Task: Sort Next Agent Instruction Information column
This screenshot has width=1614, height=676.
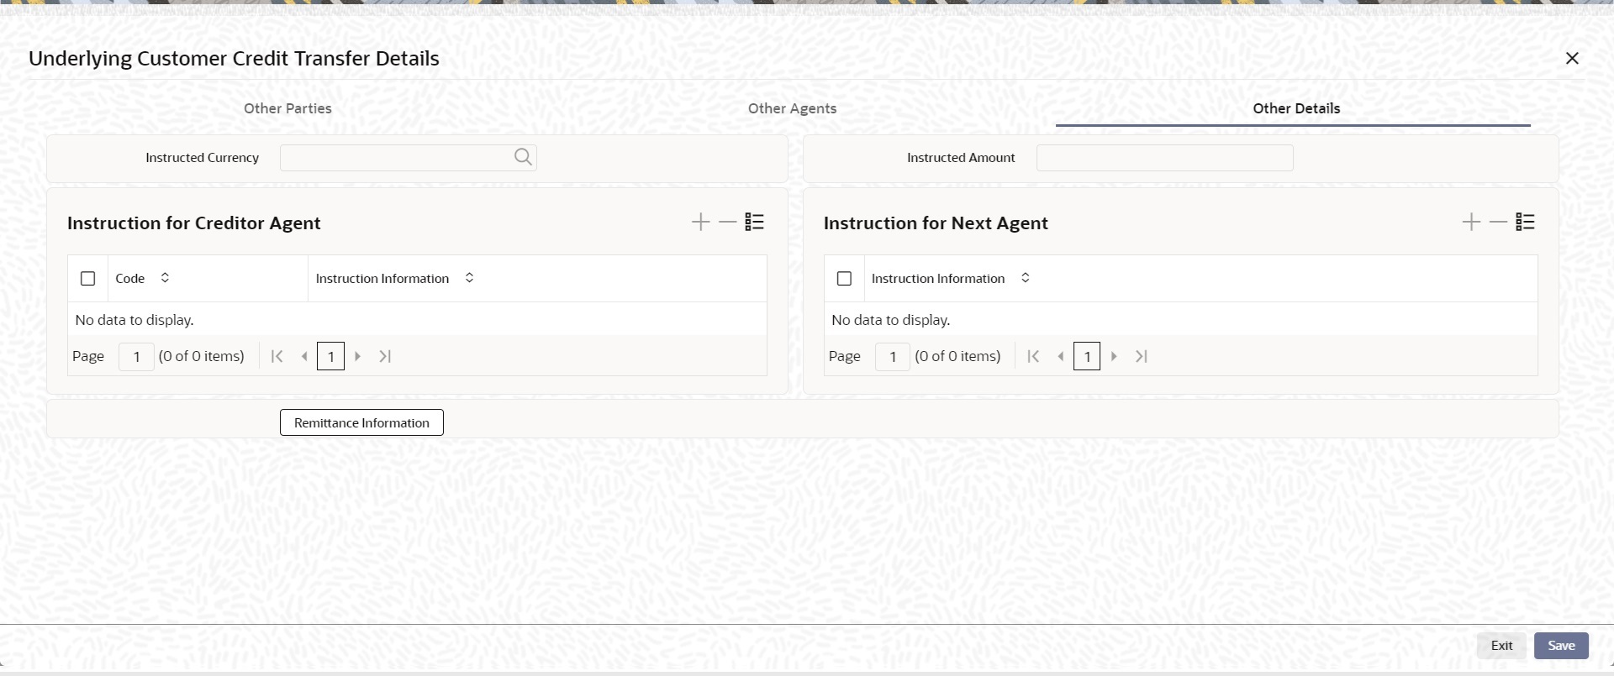Action: point(1025,278)
